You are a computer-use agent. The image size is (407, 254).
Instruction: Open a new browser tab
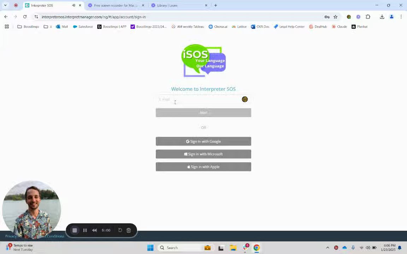[x=216, y=5]
